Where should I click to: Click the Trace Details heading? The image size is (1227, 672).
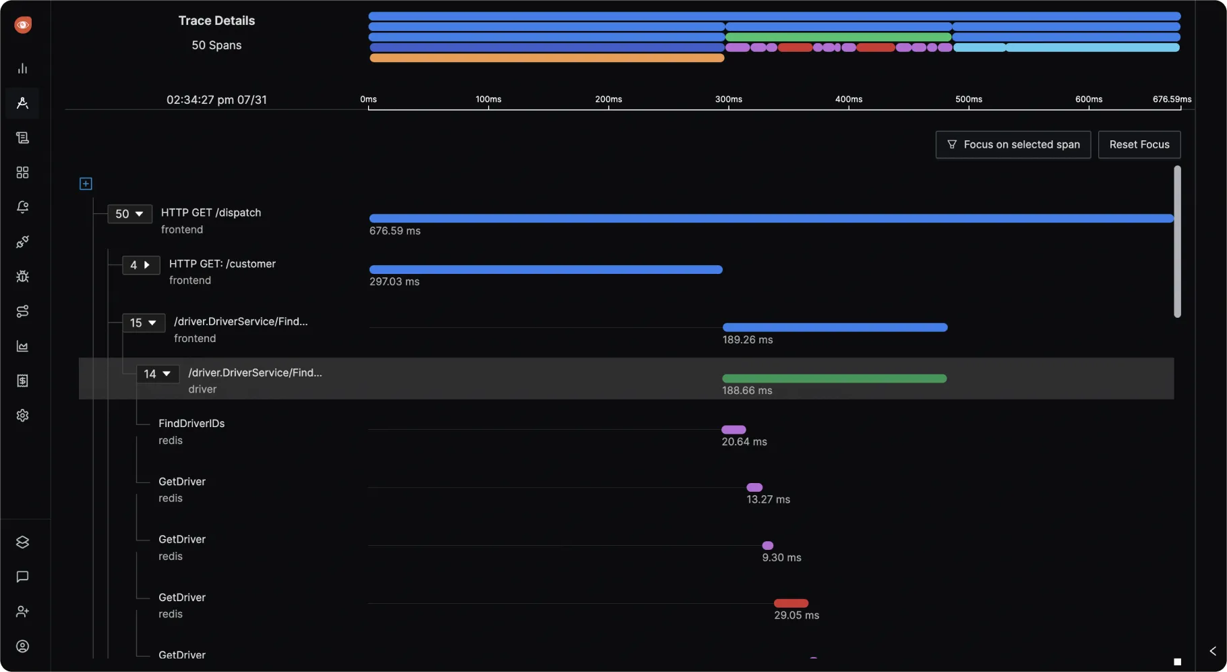click(x=216, y=21)
